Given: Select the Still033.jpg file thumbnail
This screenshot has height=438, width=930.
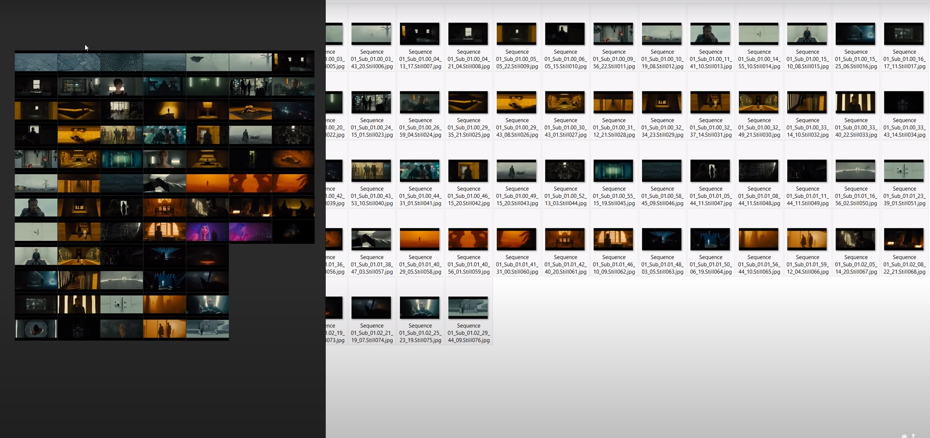Looking at the screenshot, I should 855,102.
